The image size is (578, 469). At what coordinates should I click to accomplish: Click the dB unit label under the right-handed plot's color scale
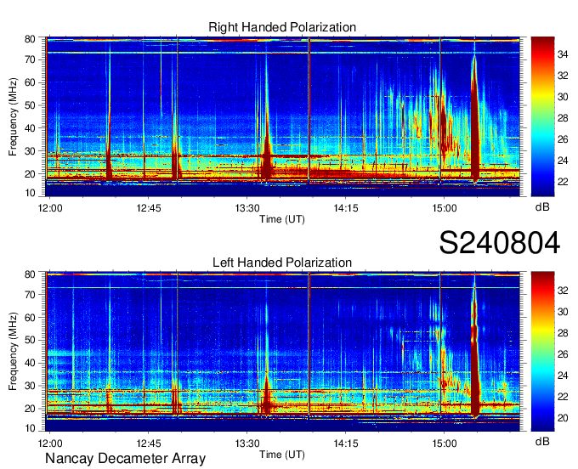pyautogui.click(x=542, y=207)
